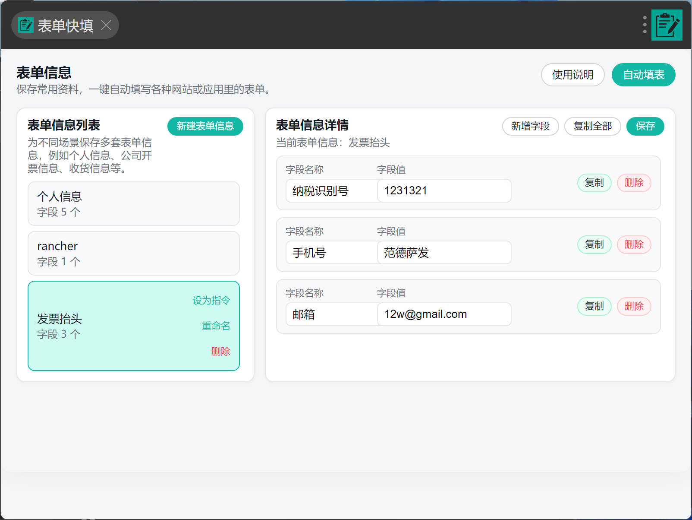Add a field with 新增字段
The image size is (692, 520).
pyautogui.click(x=530, y=126)
